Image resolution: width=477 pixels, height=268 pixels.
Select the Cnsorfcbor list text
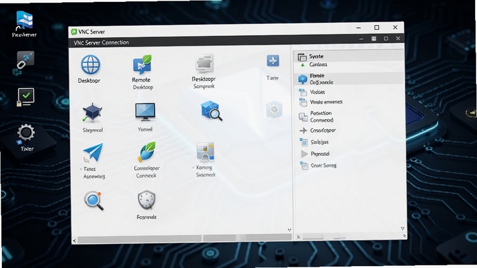(x=323, y=130)
